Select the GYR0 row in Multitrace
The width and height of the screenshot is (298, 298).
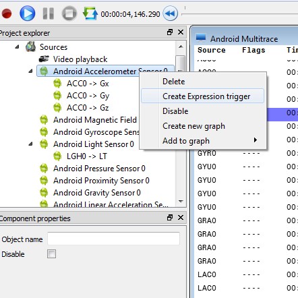[246, 153]
